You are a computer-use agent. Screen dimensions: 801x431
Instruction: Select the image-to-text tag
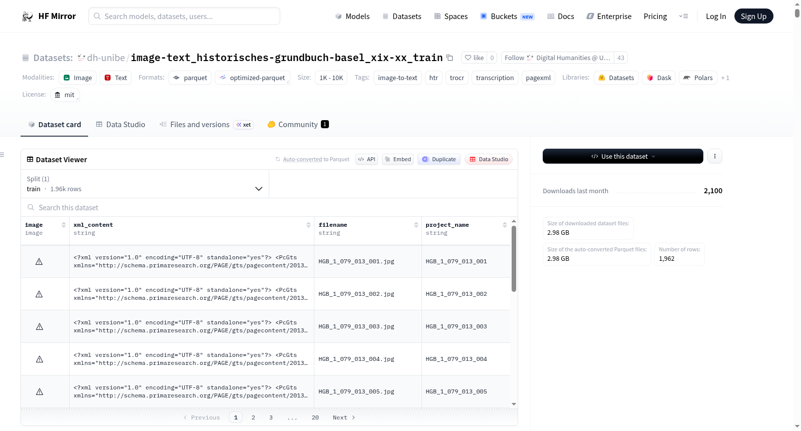[397, 78]
